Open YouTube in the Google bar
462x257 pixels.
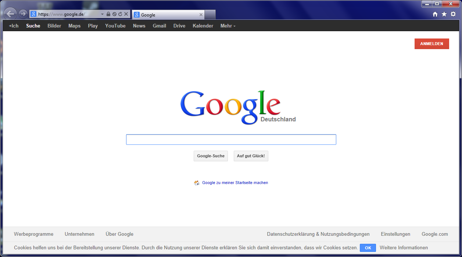tap(115, 26)
